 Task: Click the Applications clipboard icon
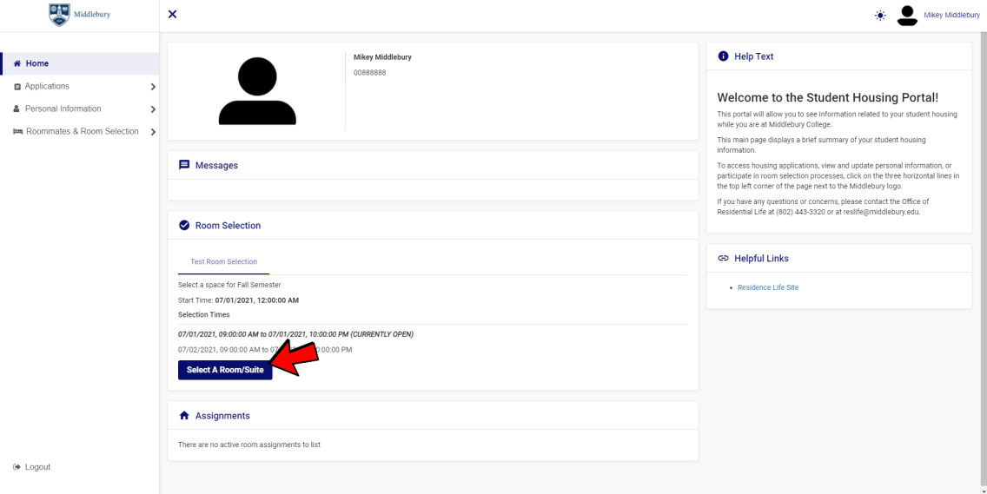pyautogui.click(x=17, y=86)
